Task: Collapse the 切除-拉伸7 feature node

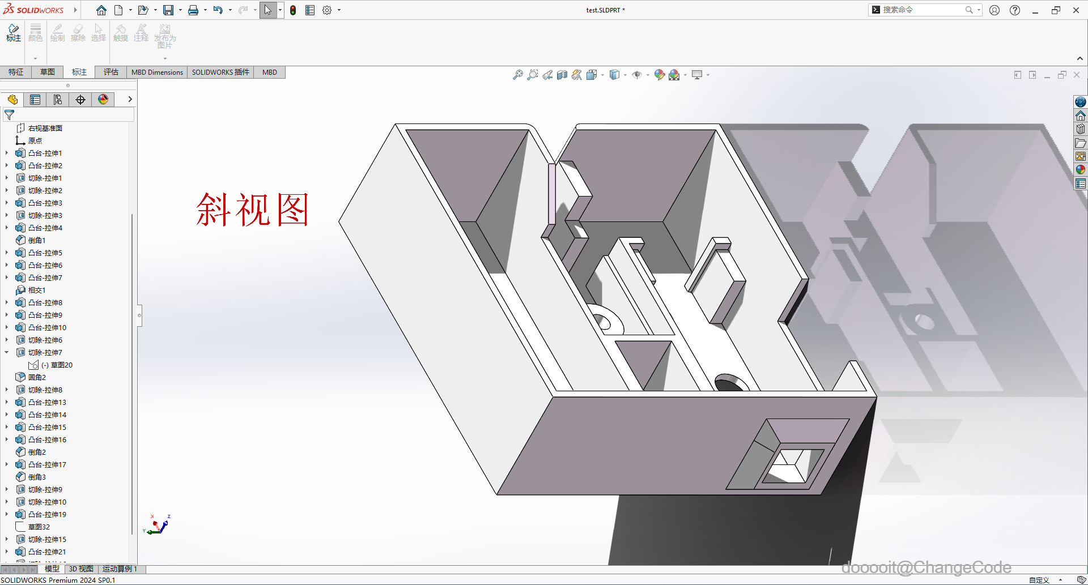Action: coord(7,352)
